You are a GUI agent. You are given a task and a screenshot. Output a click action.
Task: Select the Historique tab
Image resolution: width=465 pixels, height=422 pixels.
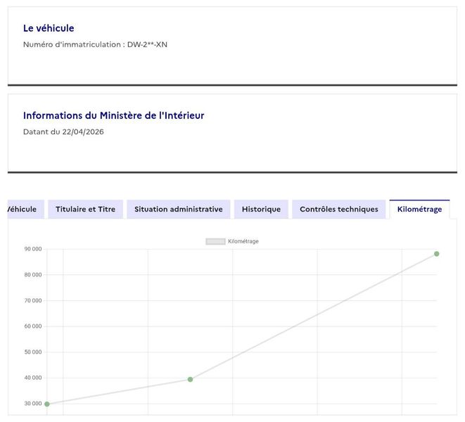click(x=261, y=210)
